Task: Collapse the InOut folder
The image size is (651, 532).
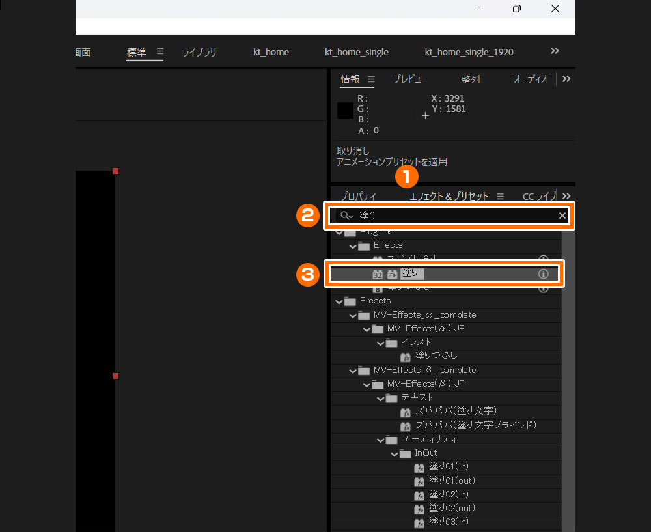Action: (394, 453)
